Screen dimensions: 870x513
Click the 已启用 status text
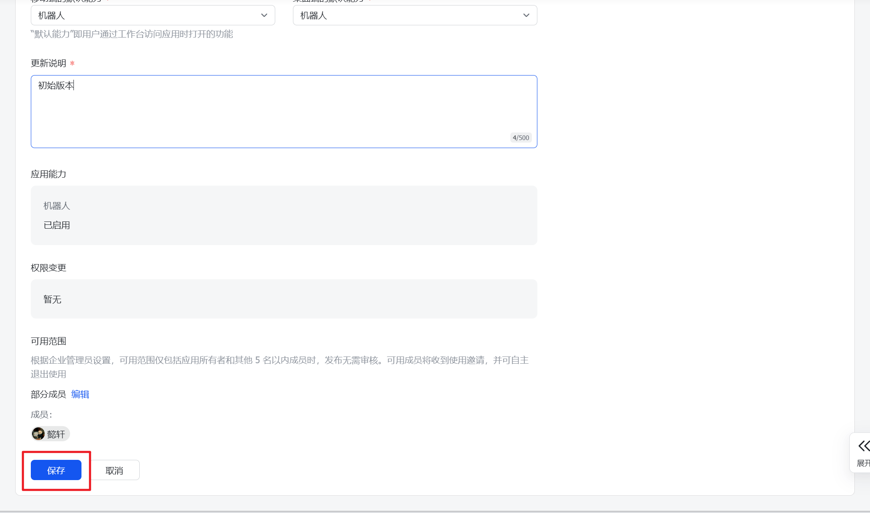tap(57, 225)
